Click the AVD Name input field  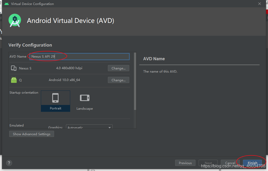[x=79, y=57]
